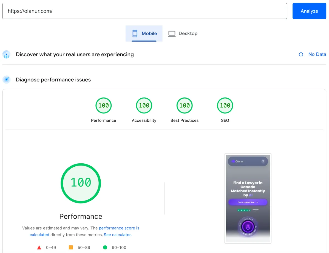This screenshot has width=329, height=253.
Task: Click the No Data link
Action: point(317,54)
